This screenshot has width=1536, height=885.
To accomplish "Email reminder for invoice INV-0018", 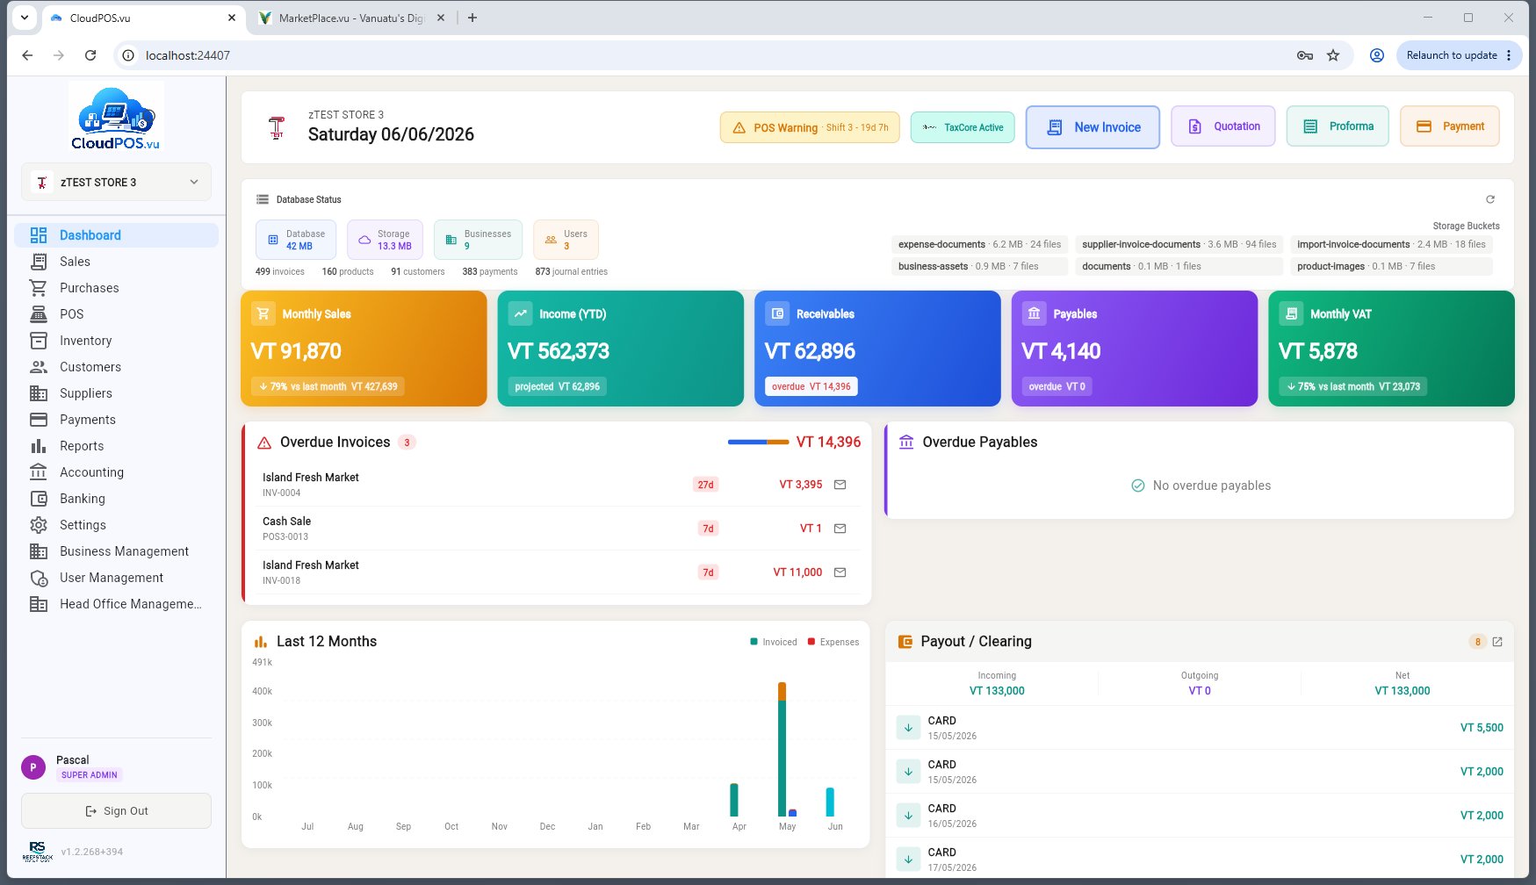I will pyautogui.click(x=840, y=572).
